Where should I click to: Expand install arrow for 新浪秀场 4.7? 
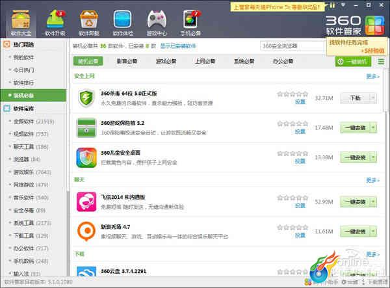click(x=373, y=231)
